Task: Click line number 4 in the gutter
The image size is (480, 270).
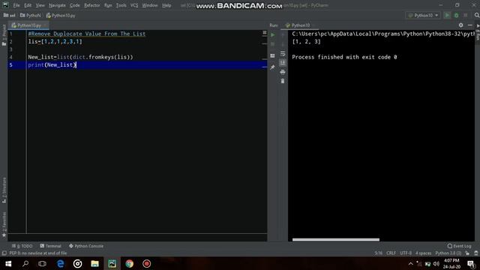Action: coord(11,57)
